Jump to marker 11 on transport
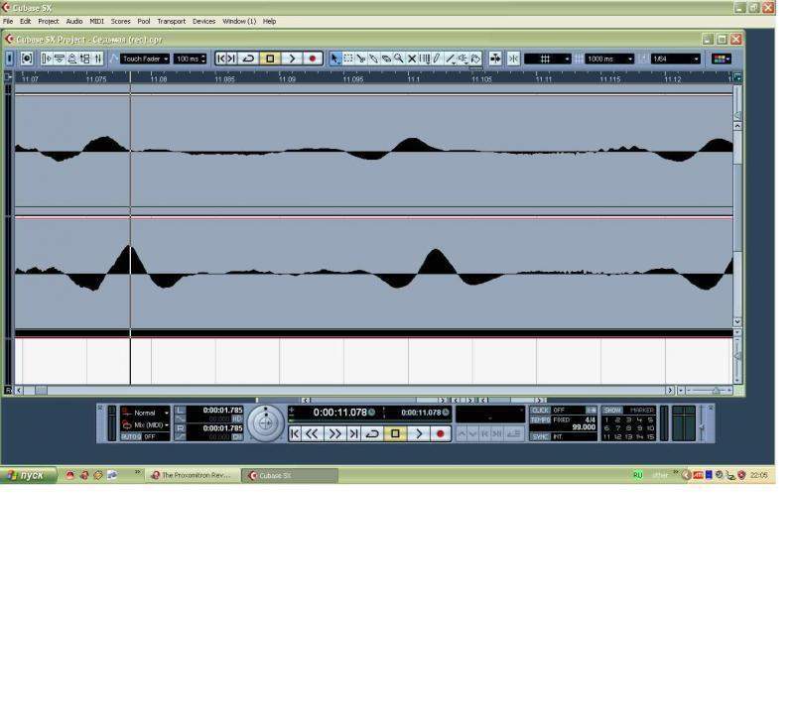 606,436
